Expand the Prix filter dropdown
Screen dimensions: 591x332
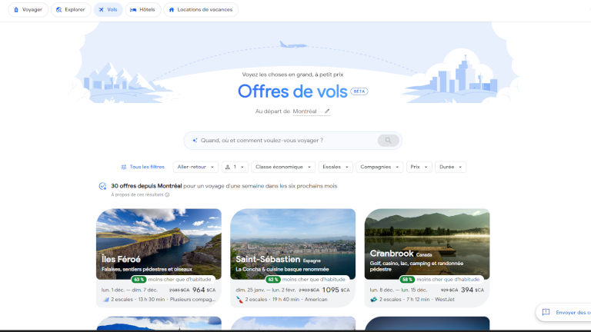[x=419, y=167]
